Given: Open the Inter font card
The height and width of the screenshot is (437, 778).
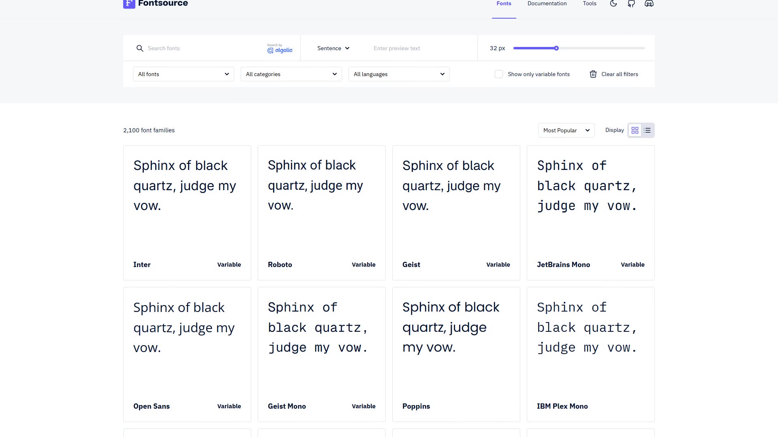Looking at the screenshot, I should [187, 213].
